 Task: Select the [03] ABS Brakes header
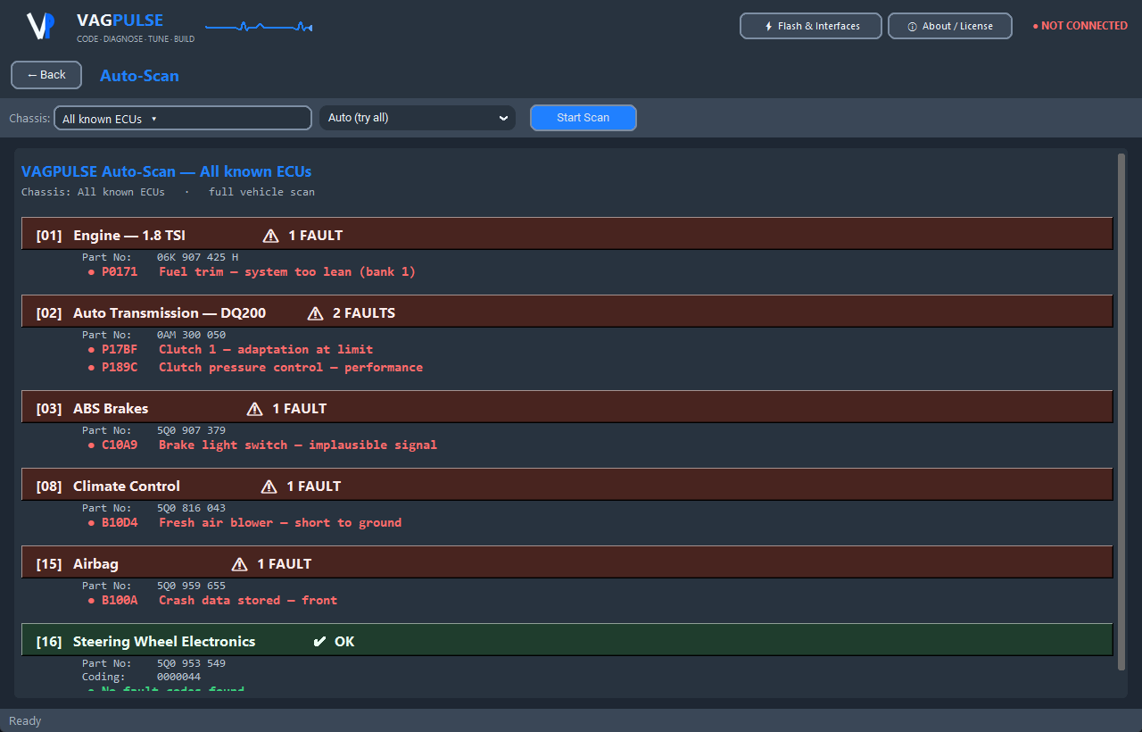coord(567,409)
